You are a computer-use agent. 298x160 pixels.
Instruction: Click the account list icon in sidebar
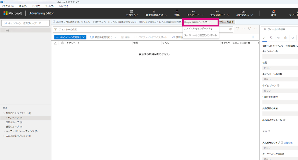tap(7, 30)
